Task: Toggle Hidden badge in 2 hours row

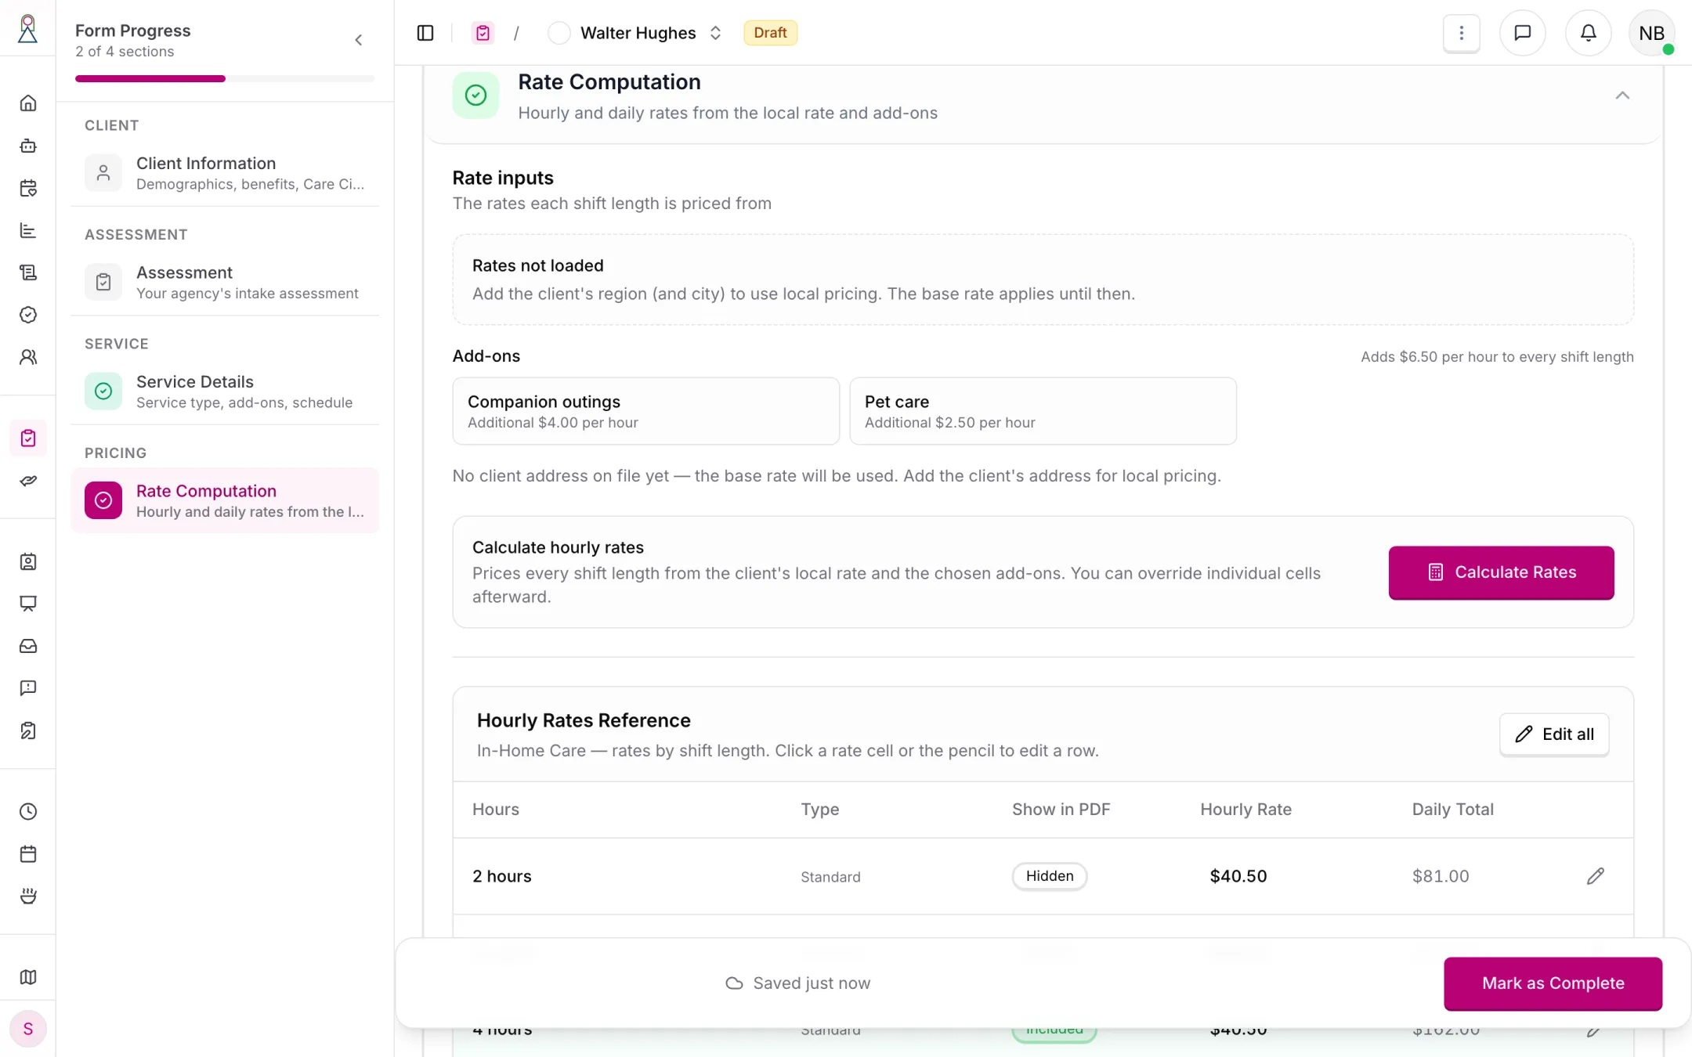Action: (x=1050, y=876)
